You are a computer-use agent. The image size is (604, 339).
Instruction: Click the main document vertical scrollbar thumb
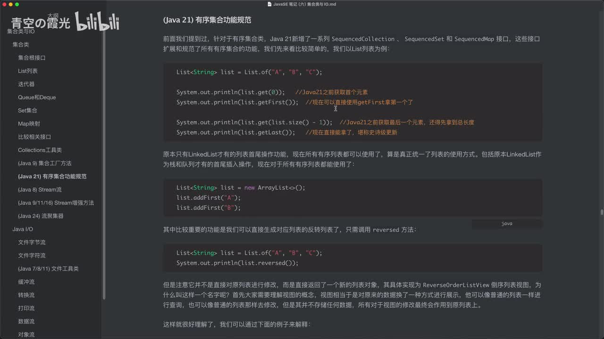[601, 212]
